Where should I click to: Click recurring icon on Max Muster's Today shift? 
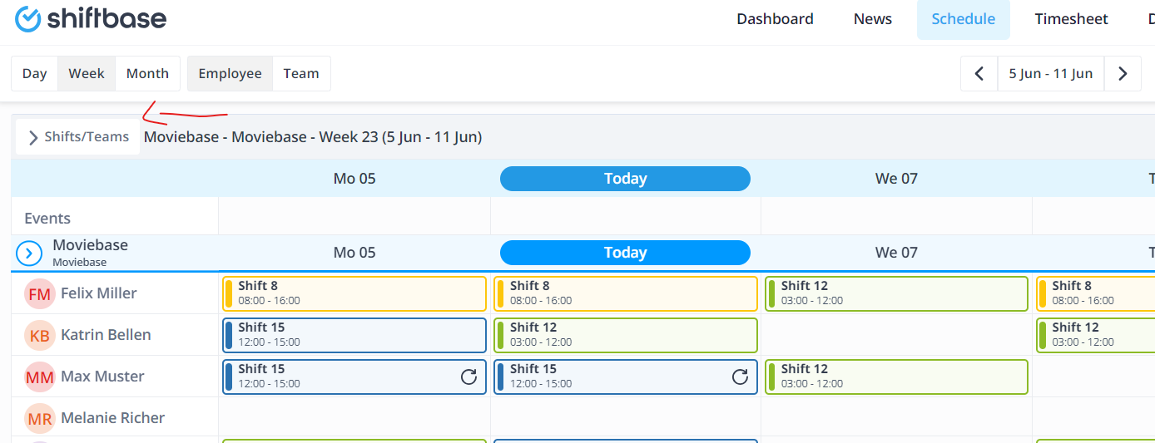click(740, 377)
